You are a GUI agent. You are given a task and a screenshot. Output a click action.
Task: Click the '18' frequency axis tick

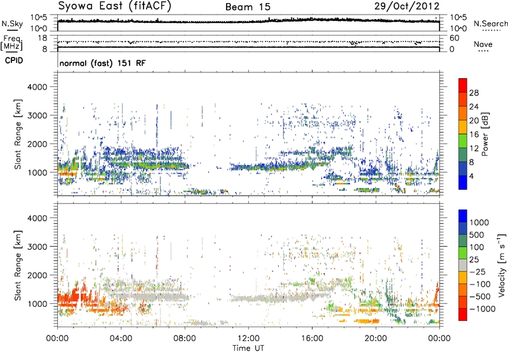[43, 38]
